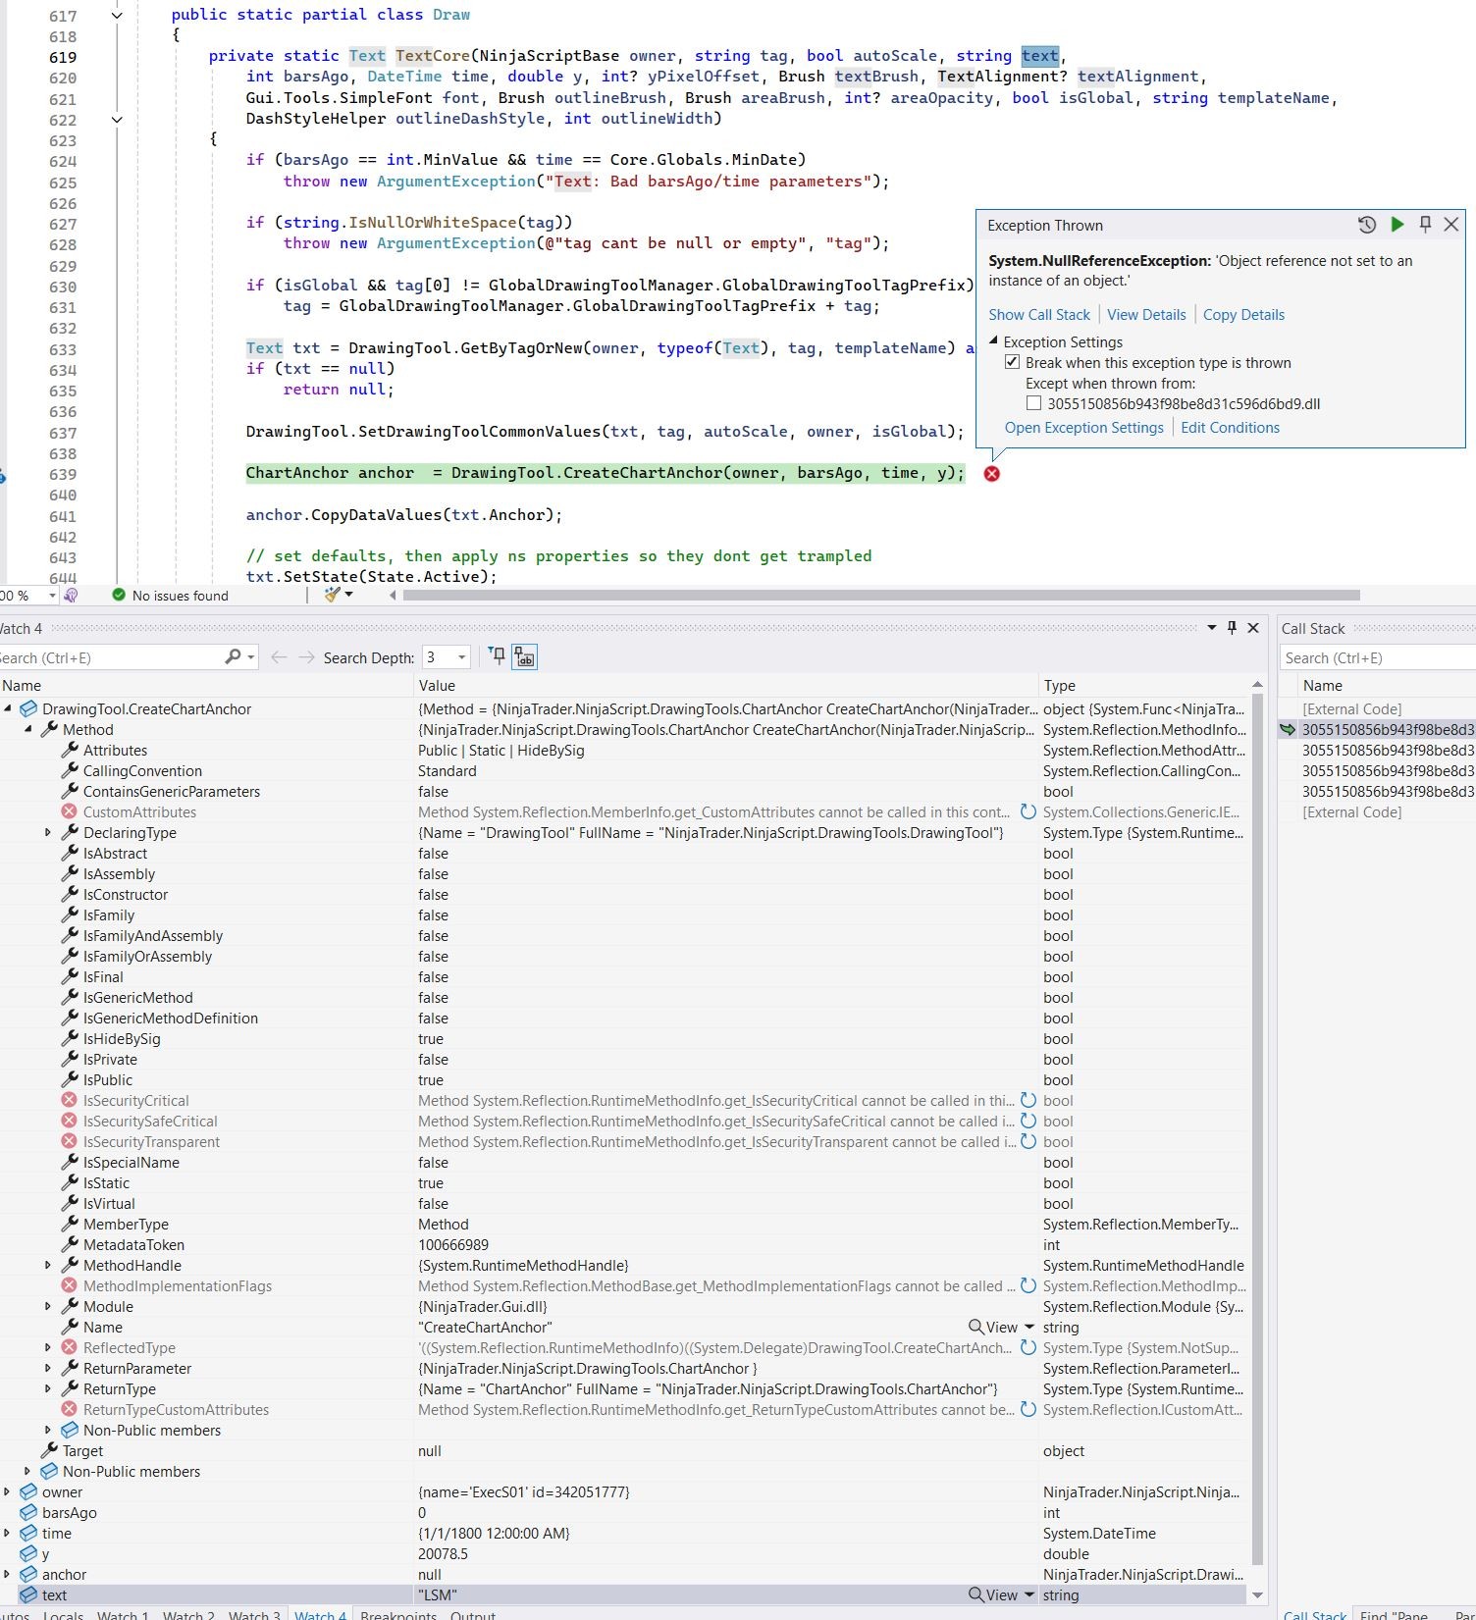Click the Copy Details link

(x=1243, y=314)
